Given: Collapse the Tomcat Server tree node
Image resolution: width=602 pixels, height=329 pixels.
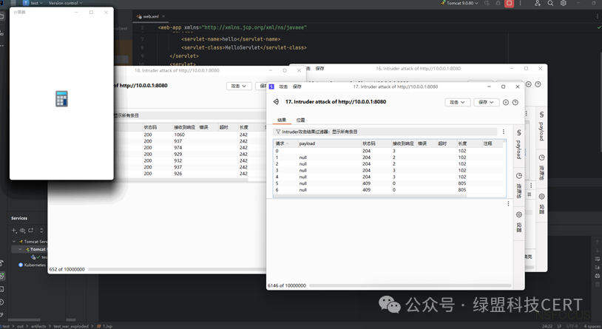Looking at the screenshot, I should (14, 242).
